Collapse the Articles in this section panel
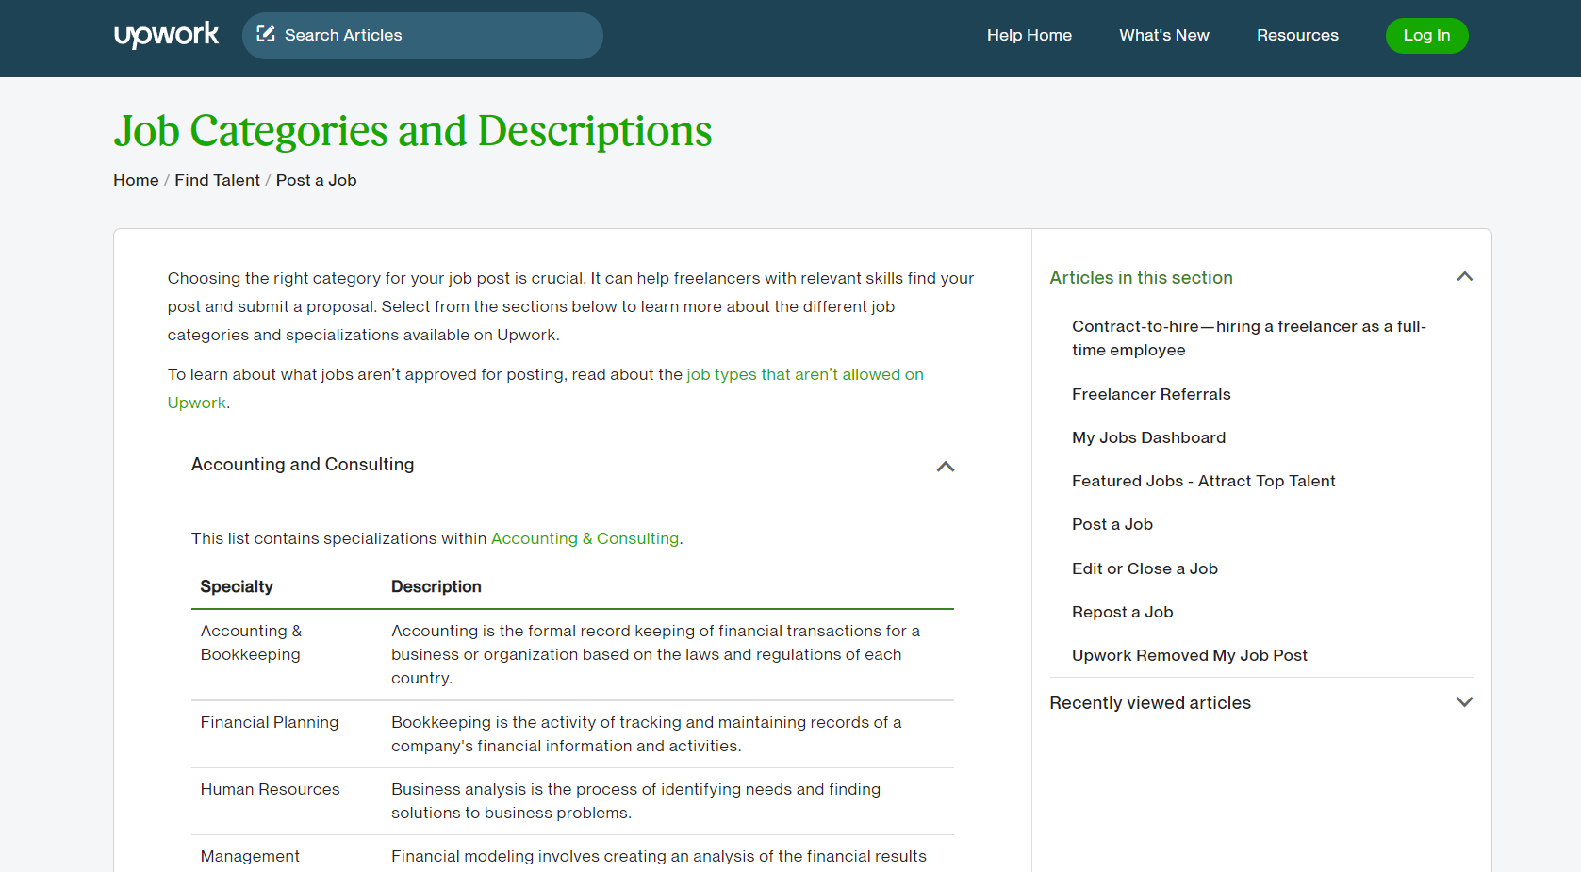 (1465, 276)
